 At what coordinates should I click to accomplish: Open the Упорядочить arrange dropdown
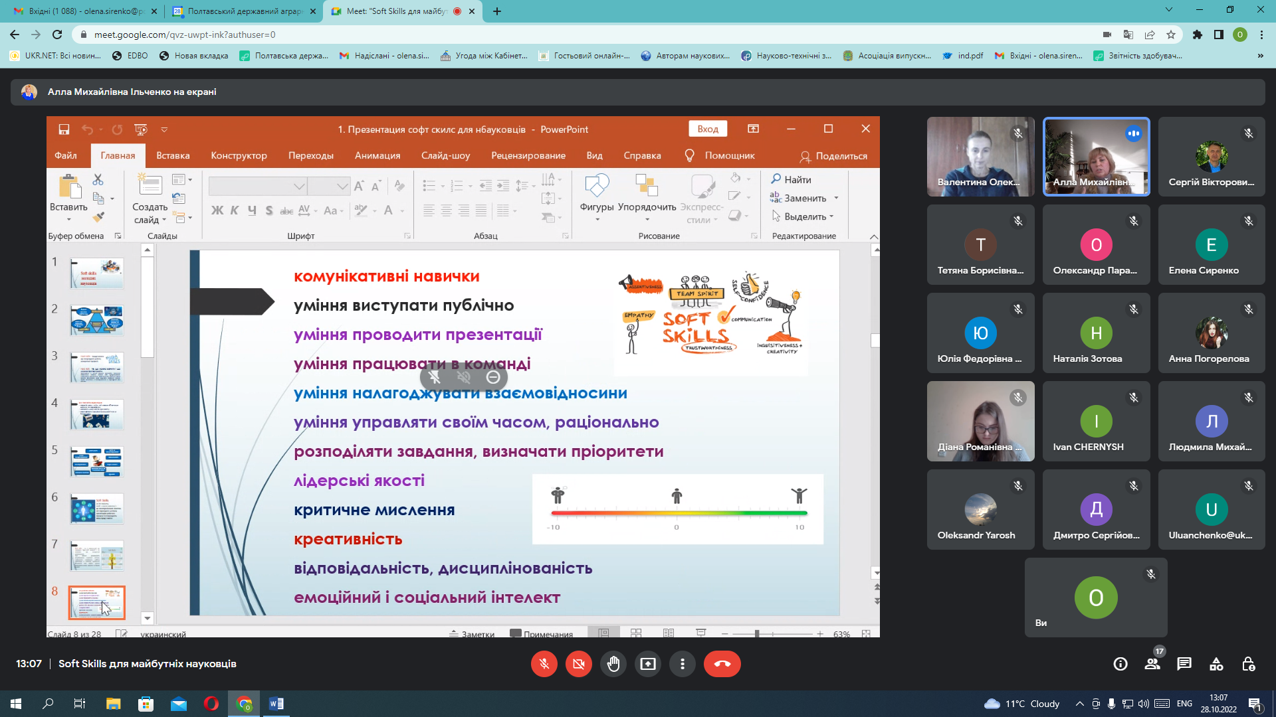coord(647,197)
